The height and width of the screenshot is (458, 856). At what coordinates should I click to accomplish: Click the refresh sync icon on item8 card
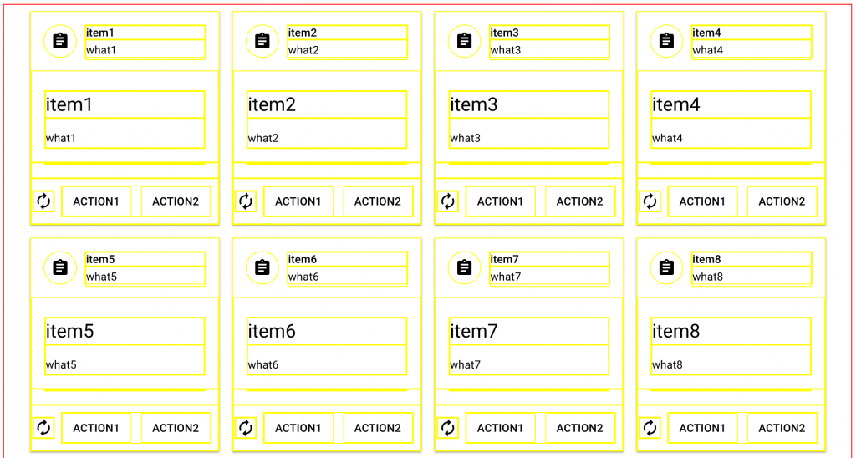tap(650, 428)
